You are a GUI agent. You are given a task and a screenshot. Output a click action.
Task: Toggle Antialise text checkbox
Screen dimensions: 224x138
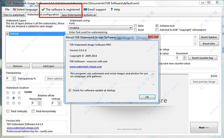point(157,26)
